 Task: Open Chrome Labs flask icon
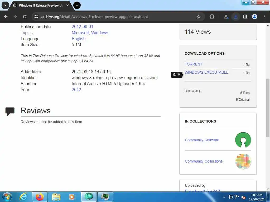pyautogui.click(x=226, y=17)
